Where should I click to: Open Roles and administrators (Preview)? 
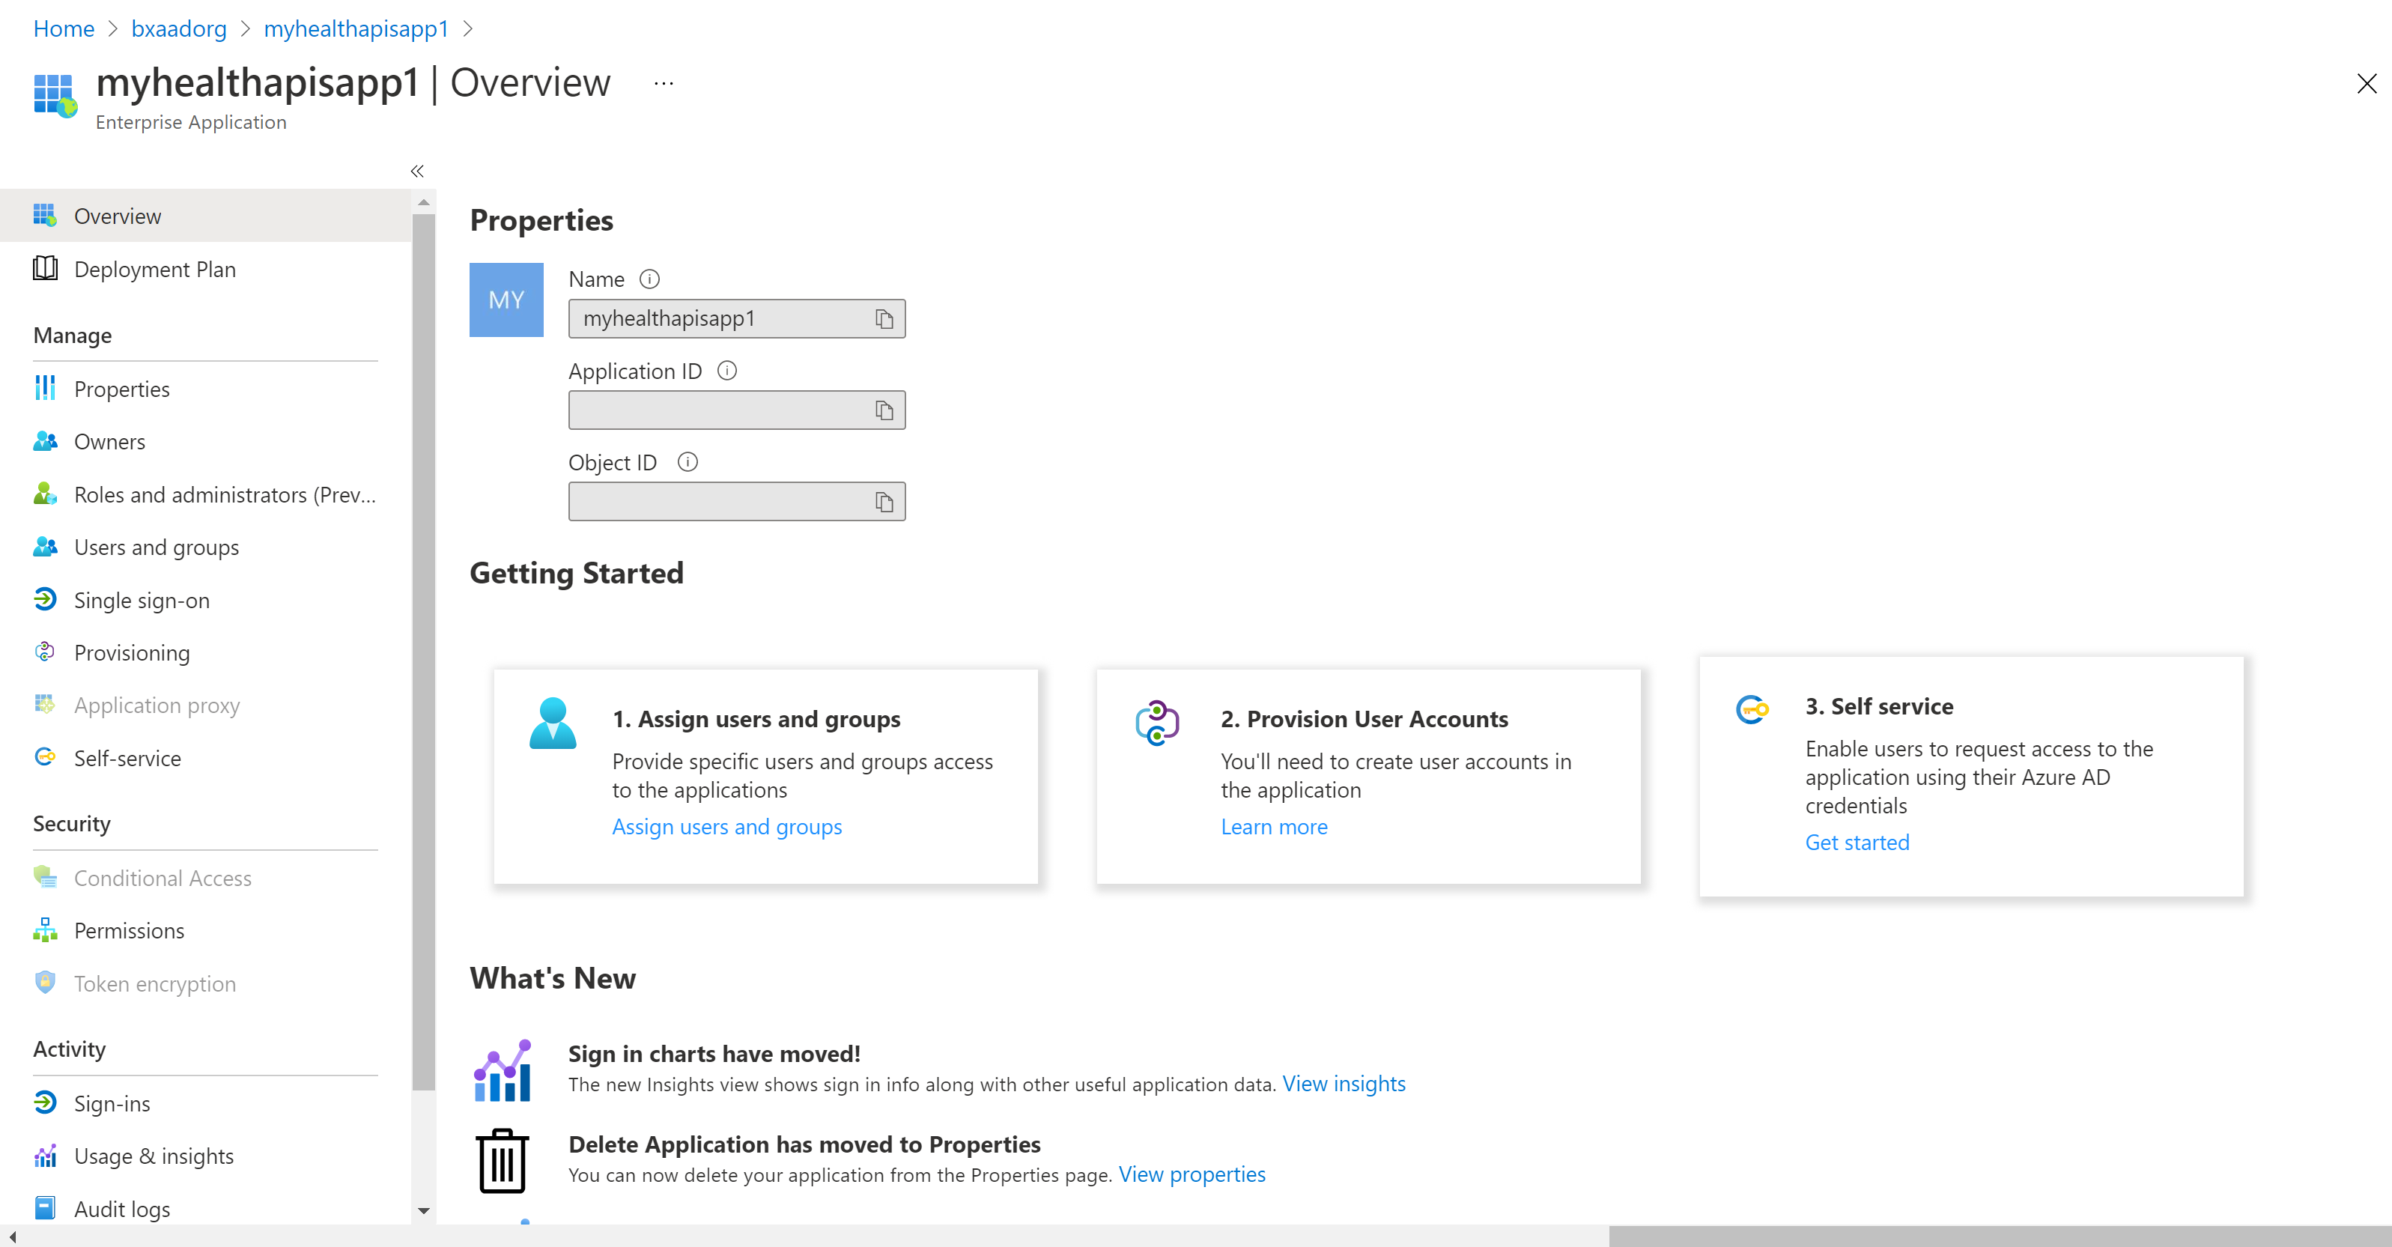click(205, 495)
